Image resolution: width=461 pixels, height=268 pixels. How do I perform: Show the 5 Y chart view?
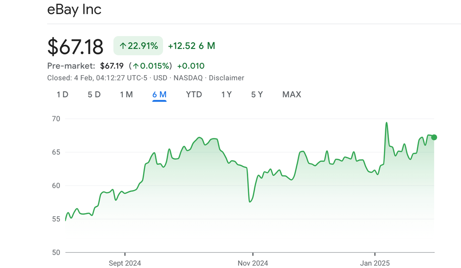click(x=257, y=95)
